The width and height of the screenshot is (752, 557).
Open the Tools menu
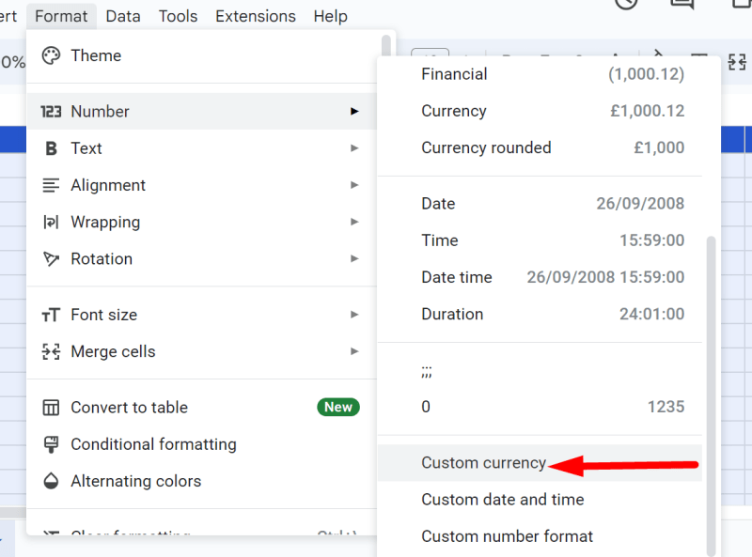[178, 16]
